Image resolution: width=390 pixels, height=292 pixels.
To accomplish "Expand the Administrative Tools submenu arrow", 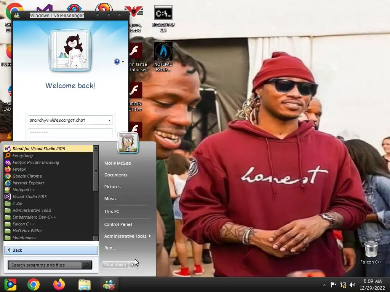I will (150, 236).
